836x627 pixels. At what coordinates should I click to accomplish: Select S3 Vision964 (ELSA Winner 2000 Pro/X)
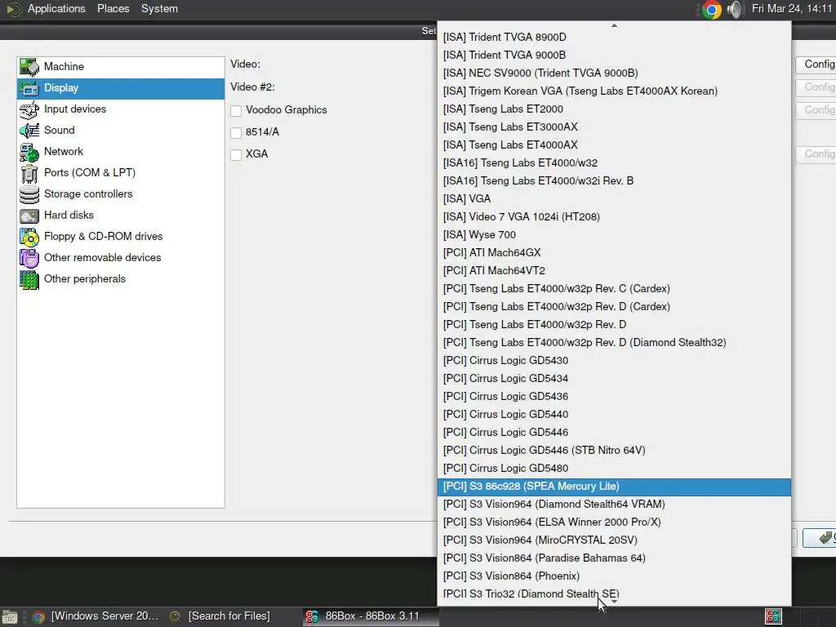point(614,522)
